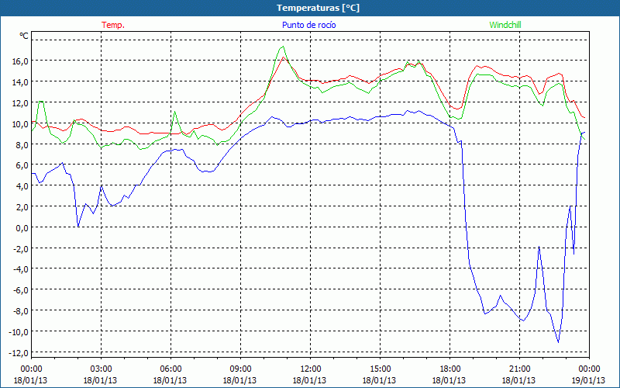Image resolution: width=620 pixels, height=388 pixels.
Task: Click the 2,0 y-axis value
Action: click(22, 206)
